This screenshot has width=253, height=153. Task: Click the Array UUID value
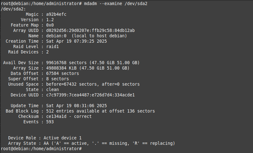tap(90, 30)
